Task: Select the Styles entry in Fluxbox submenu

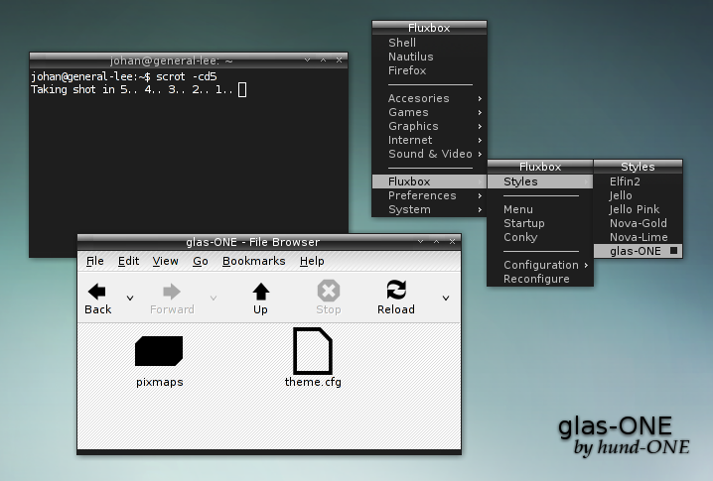Action: click(x=540, y=181)
